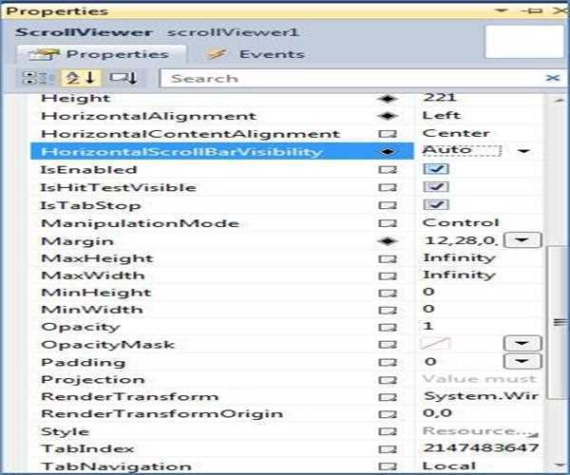
Task: Click the Height value 221
Action: click(440, 97)
